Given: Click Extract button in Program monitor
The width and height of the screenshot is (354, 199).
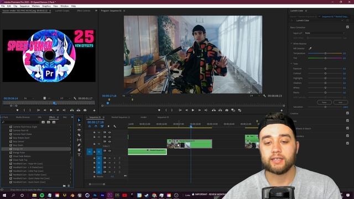Looking at the screenshot, I should tap(220, 110).
